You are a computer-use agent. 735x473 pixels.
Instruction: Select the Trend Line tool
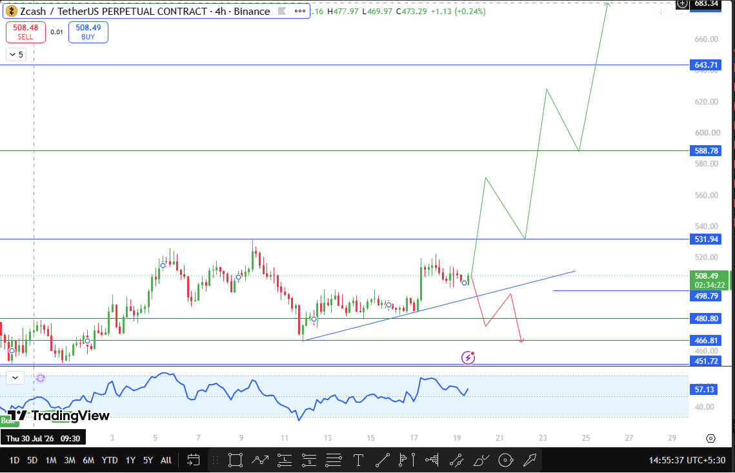pos(383,460)
